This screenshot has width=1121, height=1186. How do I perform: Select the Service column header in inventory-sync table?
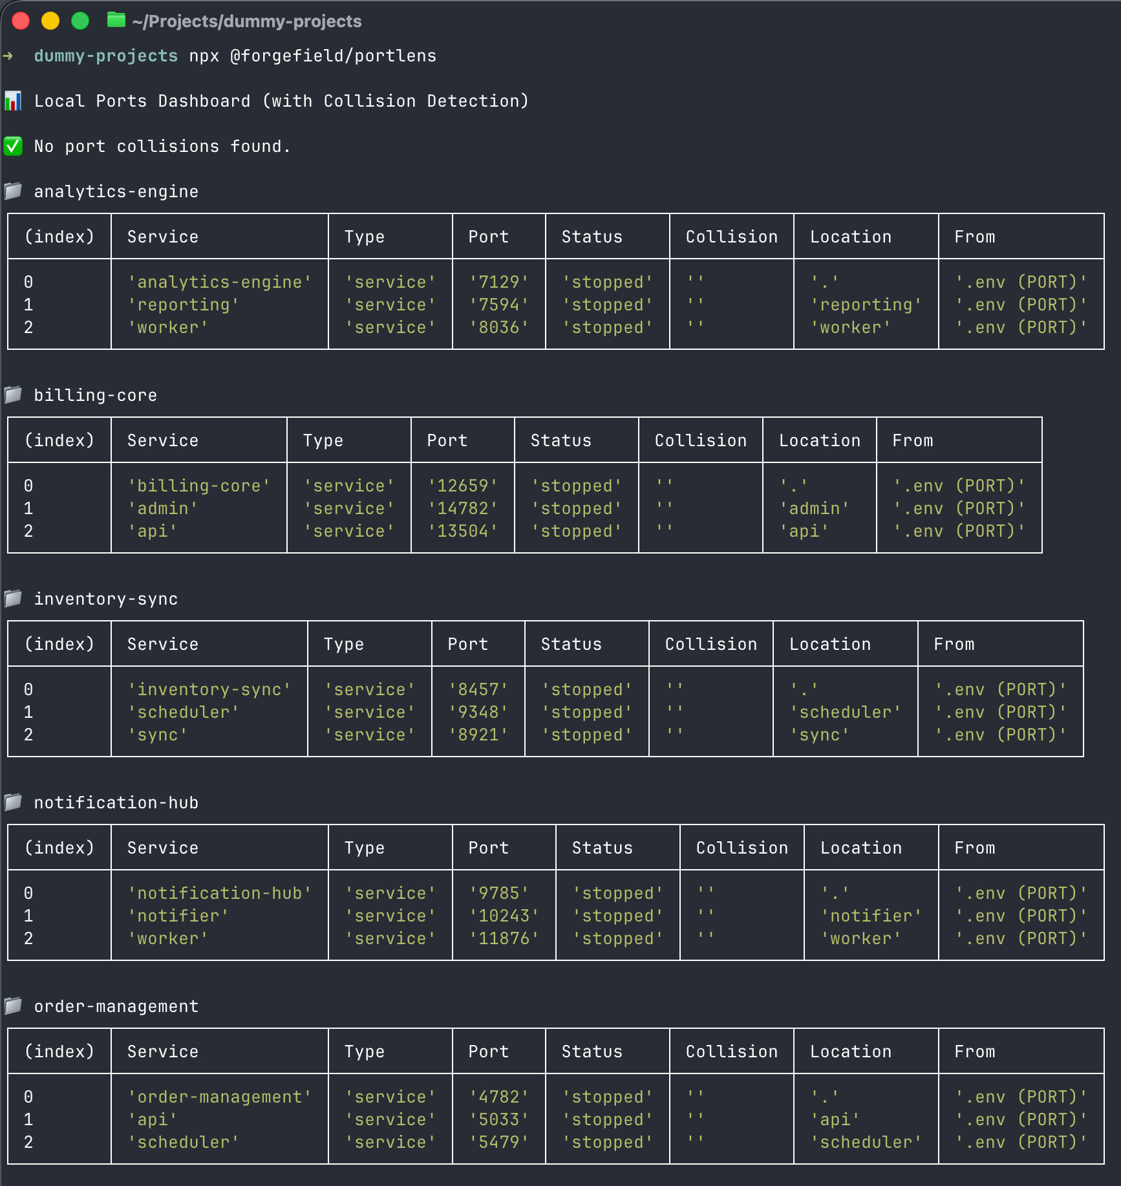coord(162,643)
